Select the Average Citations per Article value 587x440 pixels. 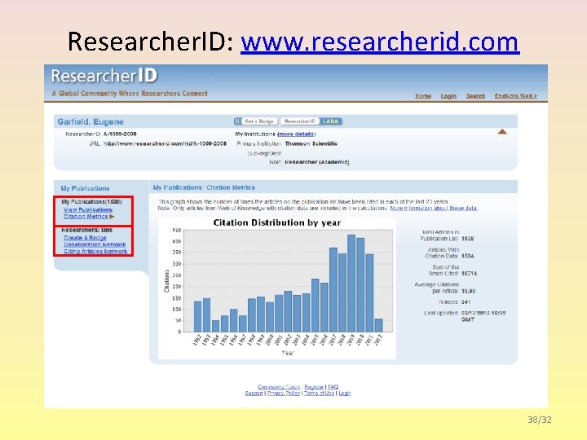(x=468, y=291)
